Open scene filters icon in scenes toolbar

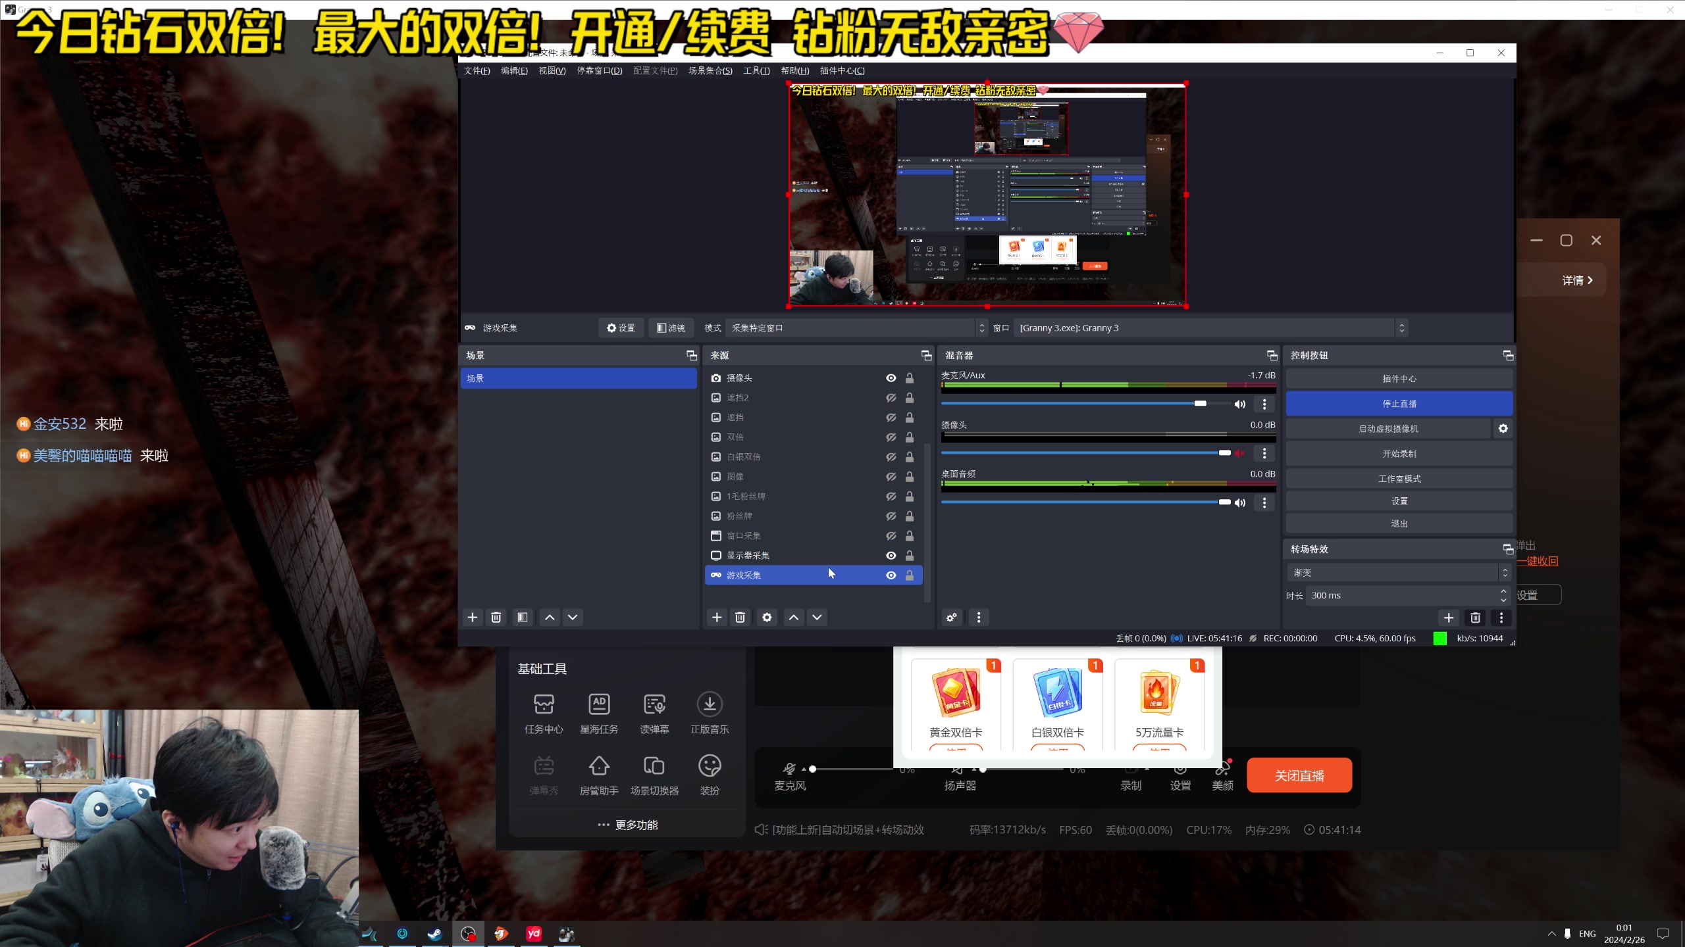point(523,618)
